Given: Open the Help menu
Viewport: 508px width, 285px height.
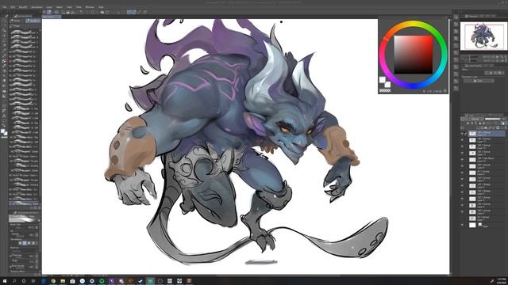Looking at the screenshot, I should tap(101, 7).
